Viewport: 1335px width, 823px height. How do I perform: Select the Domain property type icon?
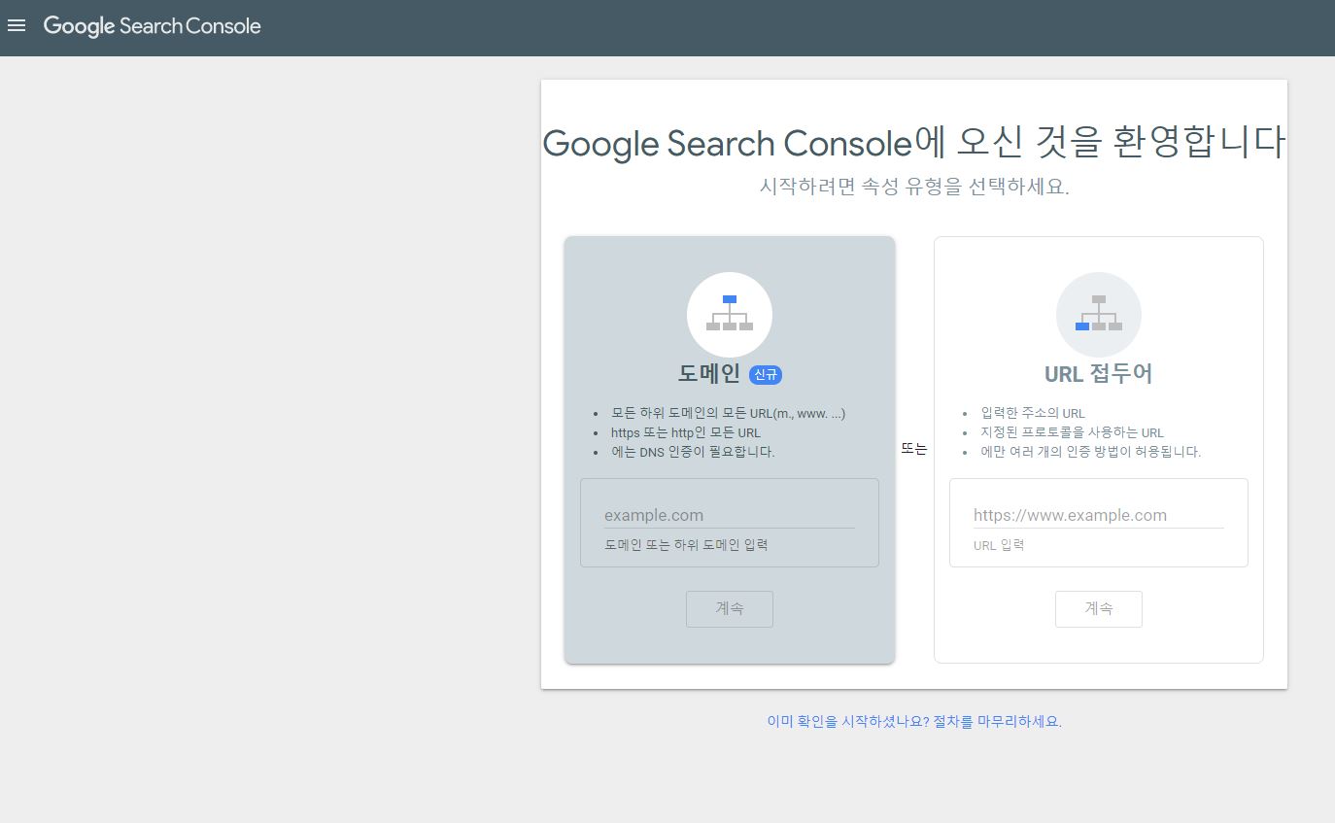(730, 315)
